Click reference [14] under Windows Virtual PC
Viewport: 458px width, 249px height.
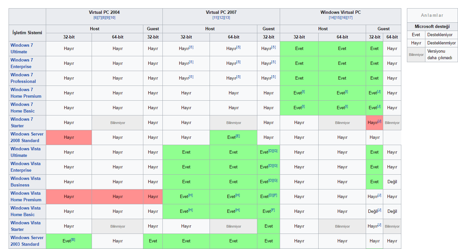[x=331, y=18]
